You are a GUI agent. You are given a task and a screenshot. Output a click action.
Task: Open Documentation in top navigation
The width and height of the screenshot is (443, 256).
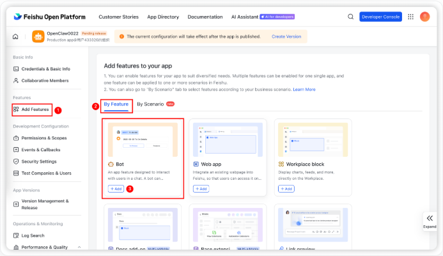click(205, 17)
